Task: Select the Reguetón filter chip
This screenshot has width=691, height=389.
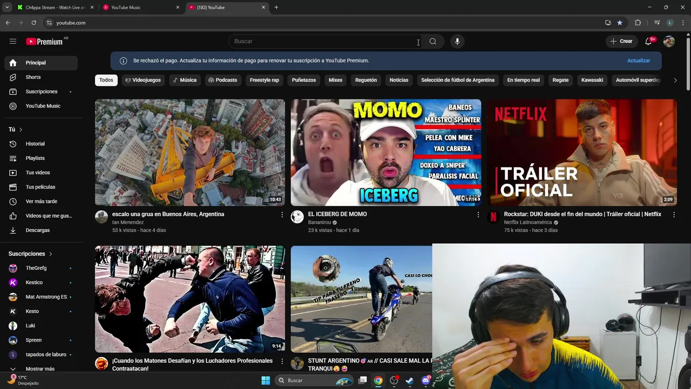Action: pos(366,80)
